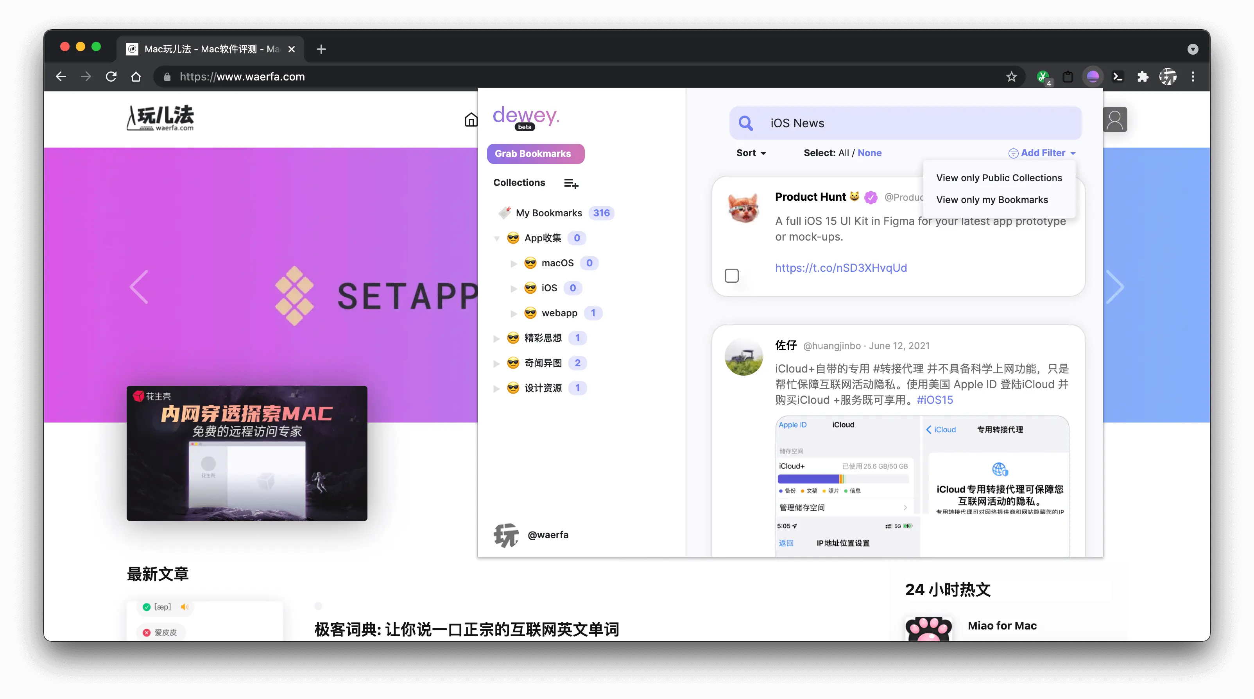Screen dimensions: 1254x699
Task: Click the search magnifier in Dewey
Action: pos(746,123)
